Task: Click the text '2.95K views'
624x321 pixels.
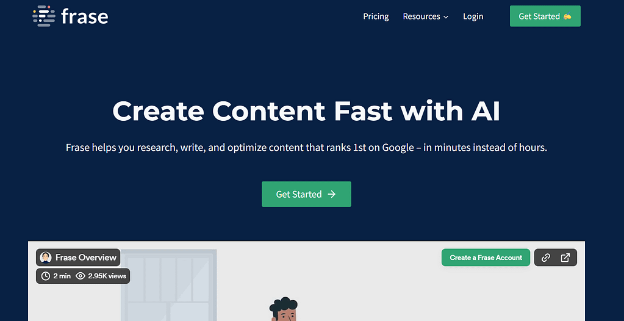Action: pos(107,276)
